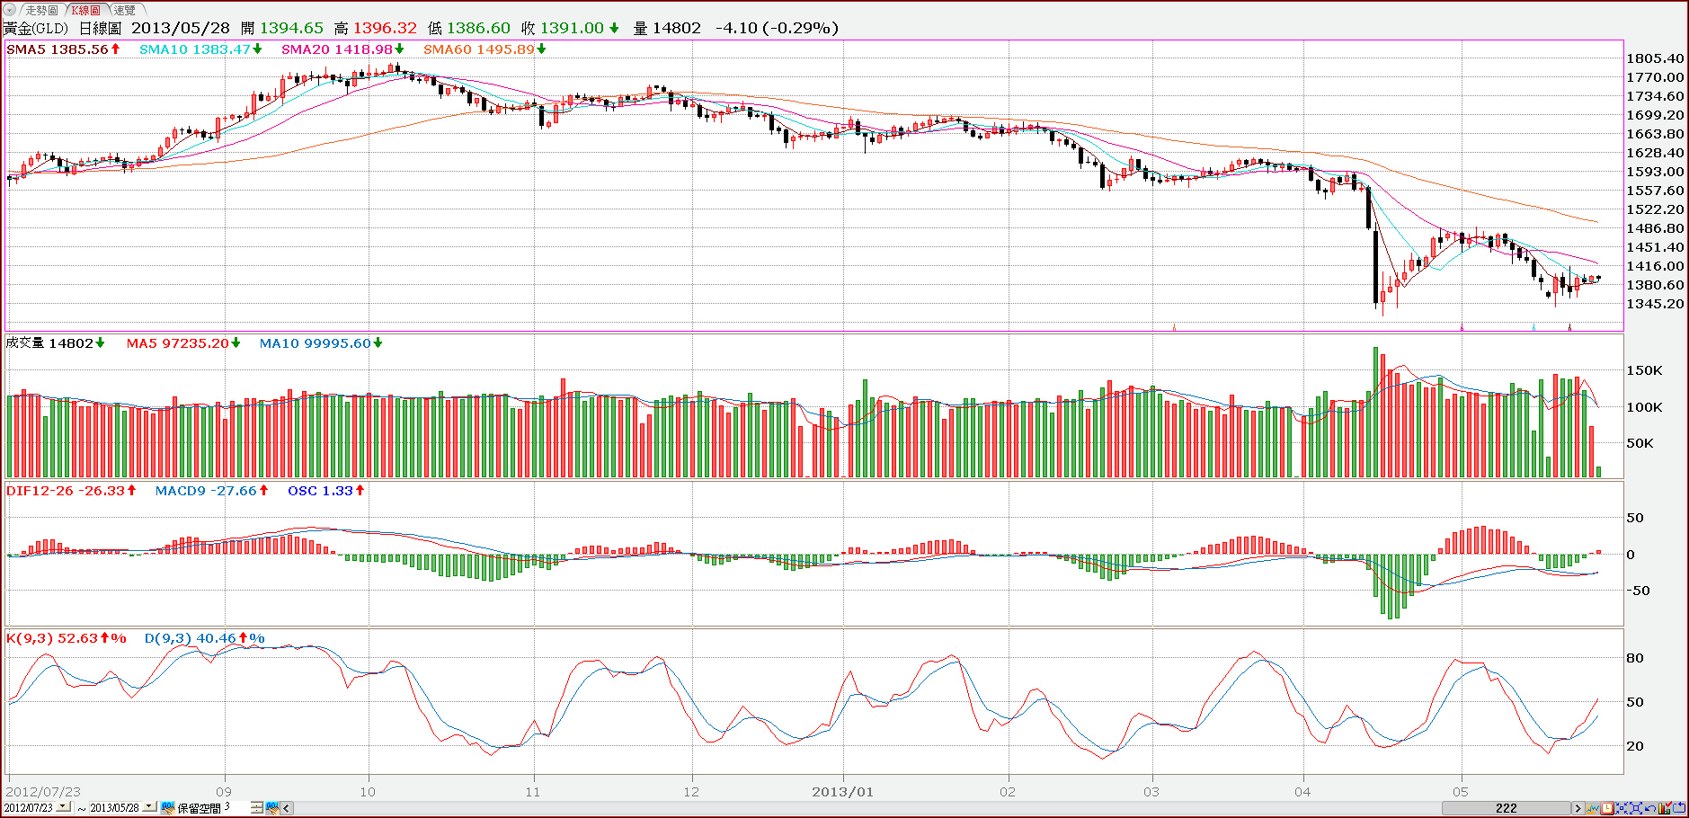Click the GO icon after date range
The width and height of the screenshot is (1689, 818).
tap(167, 808)
